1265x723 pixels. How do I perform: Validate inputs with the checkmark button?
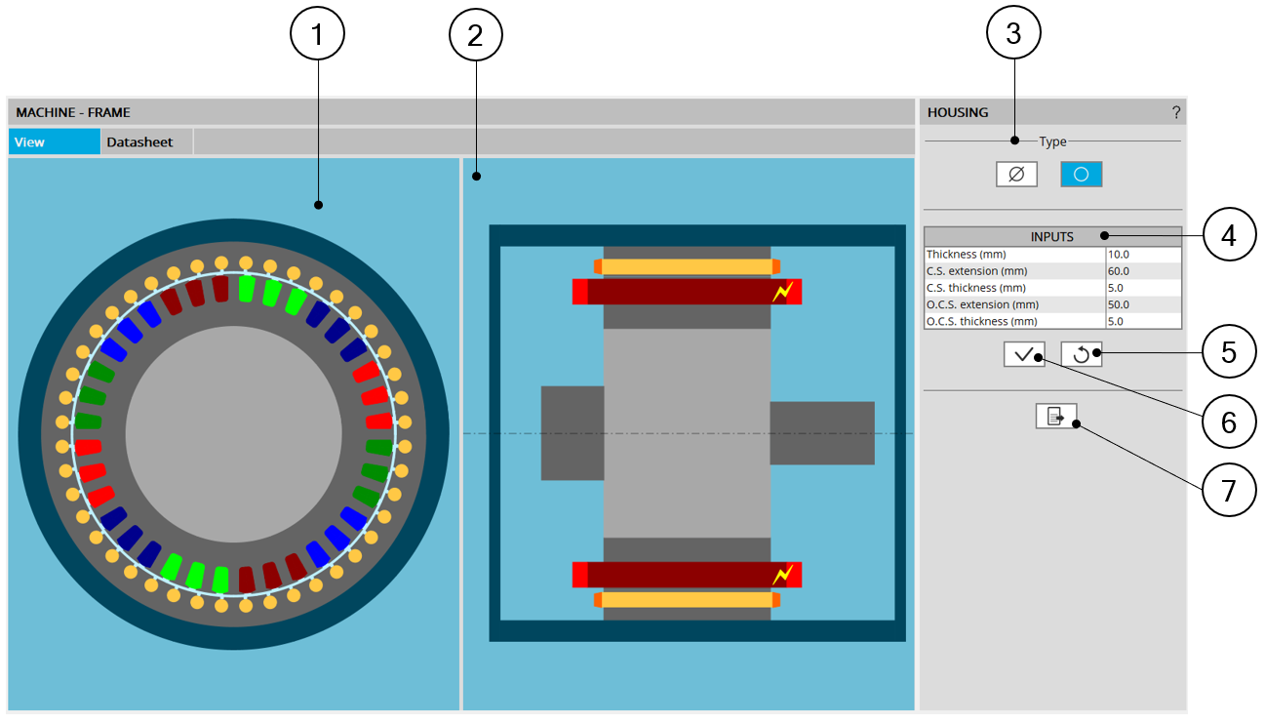click(x=1023, y=355)
